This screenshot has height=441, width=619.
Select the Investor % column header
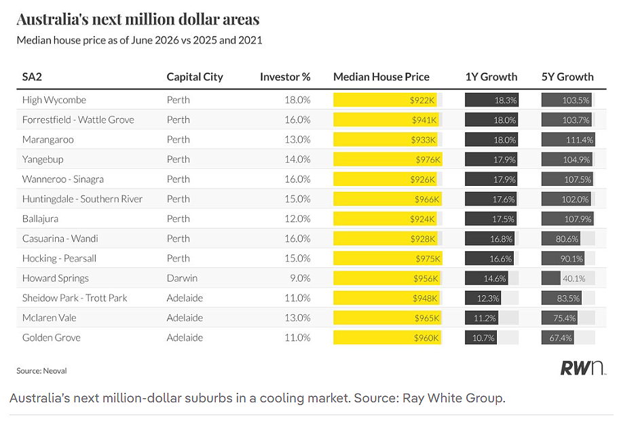click(285, 77)
